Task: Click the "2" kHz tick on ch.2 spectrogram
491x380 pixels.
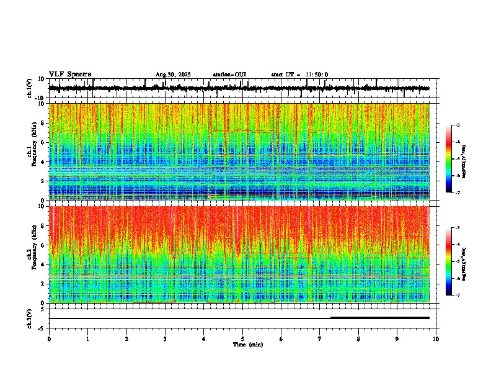Action: [43, 284]
